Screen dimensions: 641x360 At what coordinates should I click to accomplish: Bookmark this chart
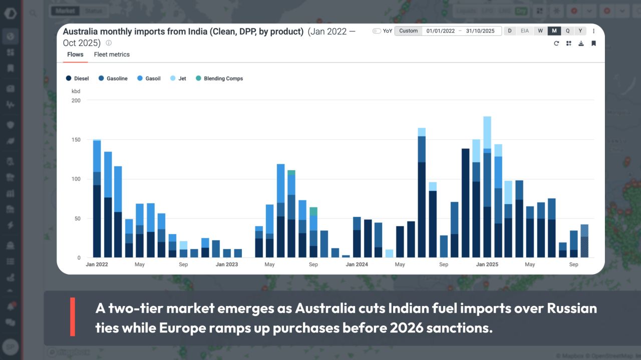593,43
